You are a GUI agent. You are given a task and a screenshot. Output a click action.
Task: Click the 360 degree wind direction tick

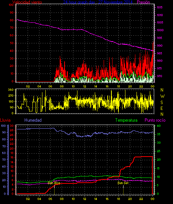pos(11,90)
